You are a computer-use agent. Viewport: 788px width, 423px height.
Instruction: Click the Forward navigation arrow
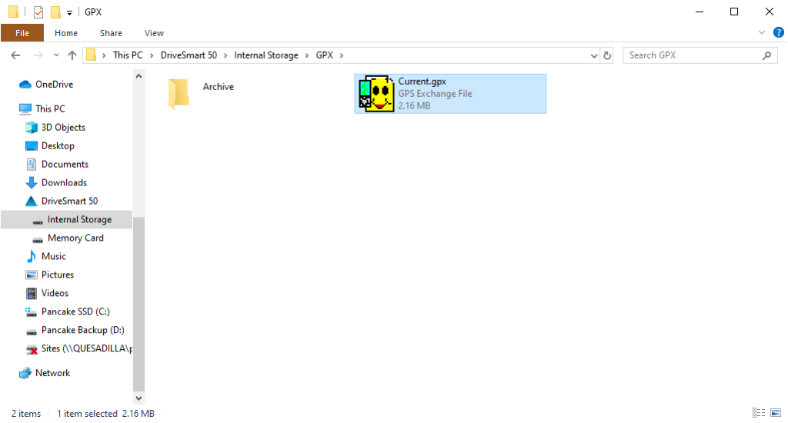click(38, 55)
